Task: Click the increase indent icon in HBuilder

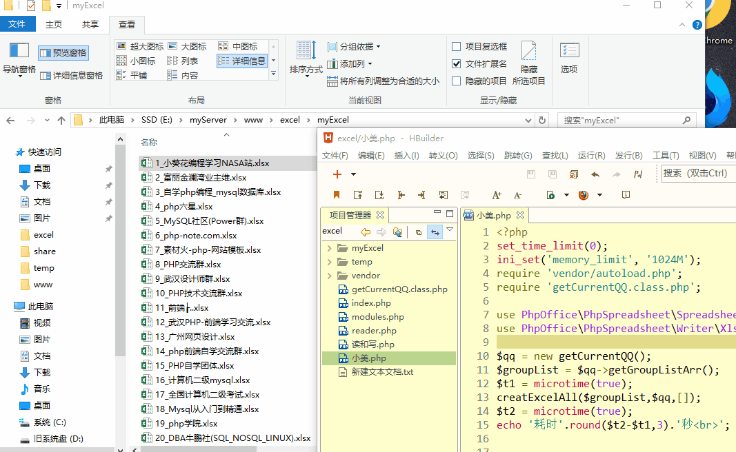Action: [x=422, y=195]
